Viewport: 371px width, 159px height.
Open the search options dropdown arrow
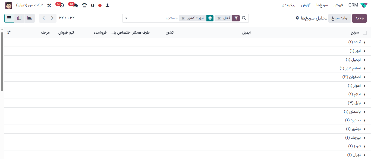pos(126,18)
